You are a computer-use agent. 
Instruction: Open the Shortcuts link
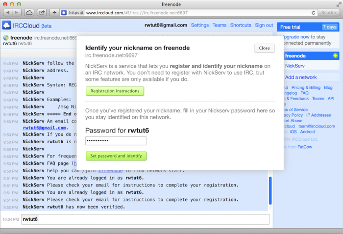tap(241, 25)
